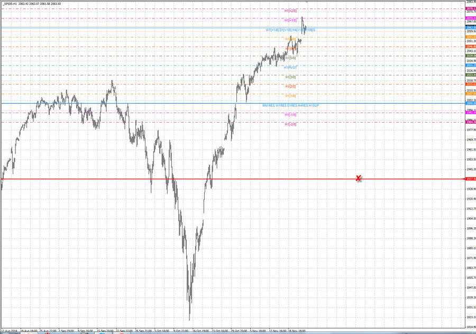Select the H1[+1/8] level label
476x334 pixels.
tap(291, 20)
